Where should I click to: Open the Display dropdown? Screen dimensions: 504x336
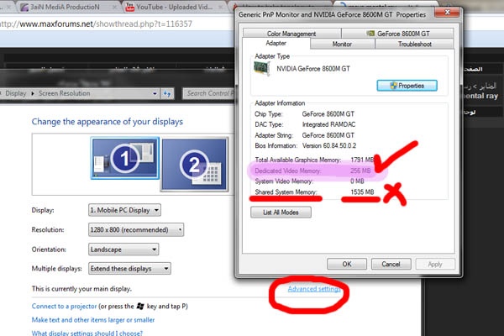click(x=124, y=210)
